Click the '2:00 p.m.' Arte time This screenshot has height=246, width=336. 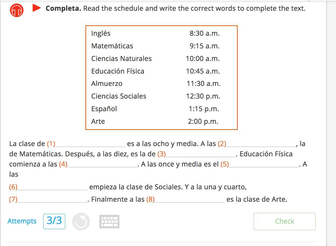coord(203,121)
